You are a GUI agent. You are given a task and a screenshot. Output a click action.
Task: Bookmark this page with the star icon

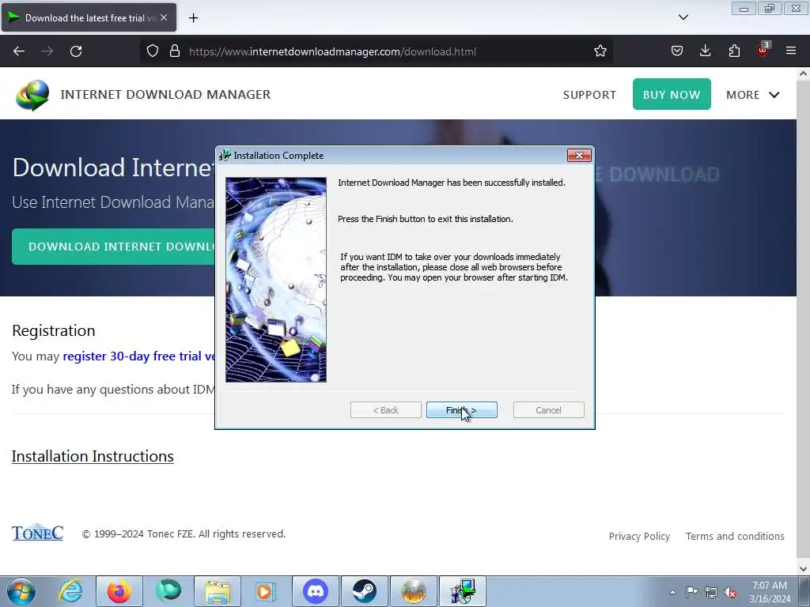(x=600, y=51)
